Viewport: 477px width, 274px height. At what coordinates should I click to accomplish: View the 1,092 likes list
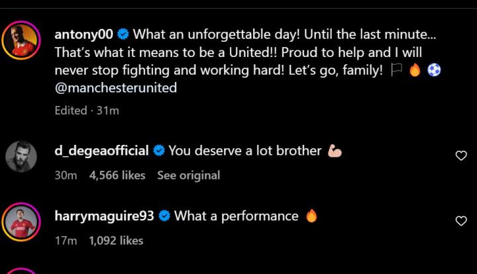point(116,241)
